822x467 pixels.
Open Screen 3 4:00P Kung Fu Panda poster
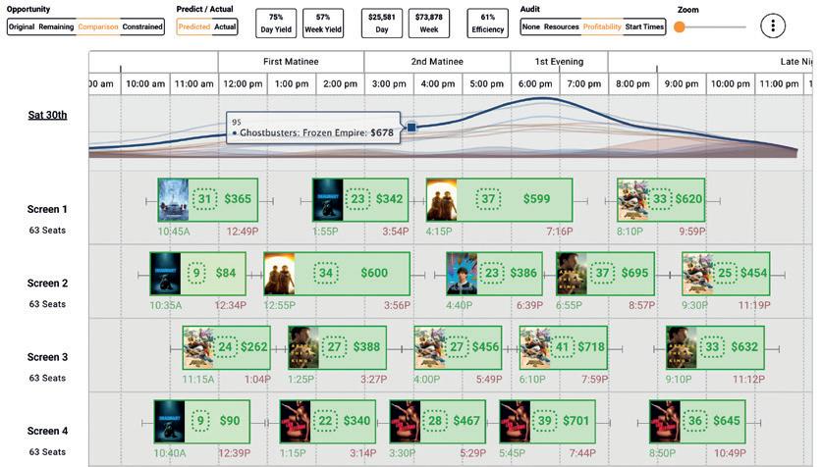(430, 347)
